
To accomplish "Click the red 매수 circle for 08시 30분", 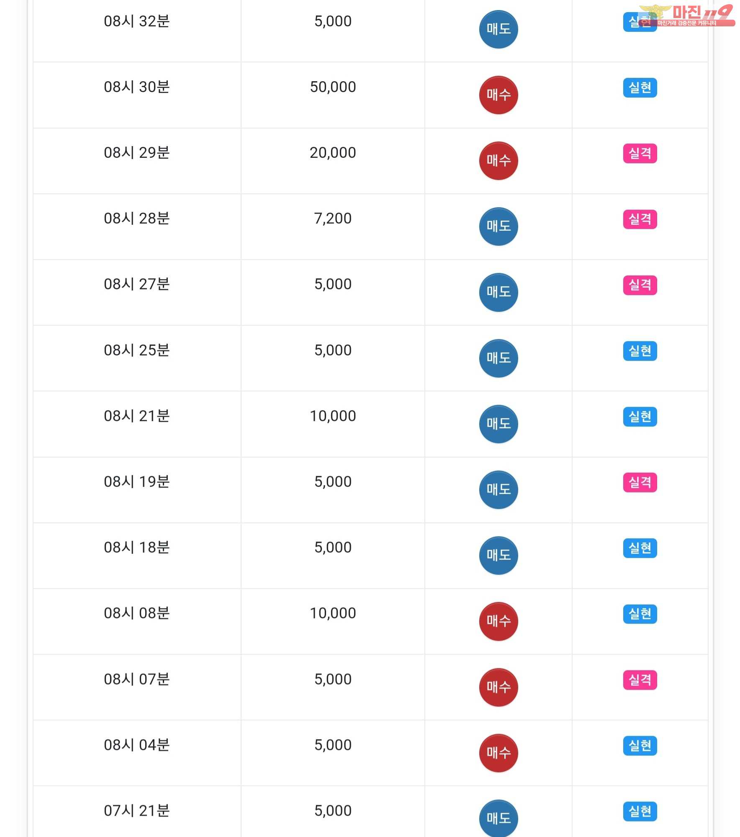I will [x=498, y=95].
